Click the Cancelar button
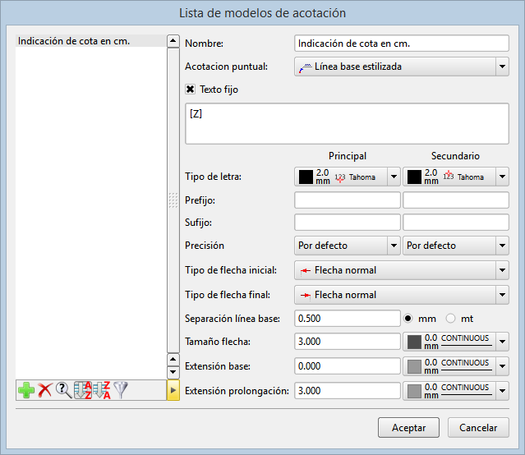This screenshot has height=455, width=525. pos(478,428)
